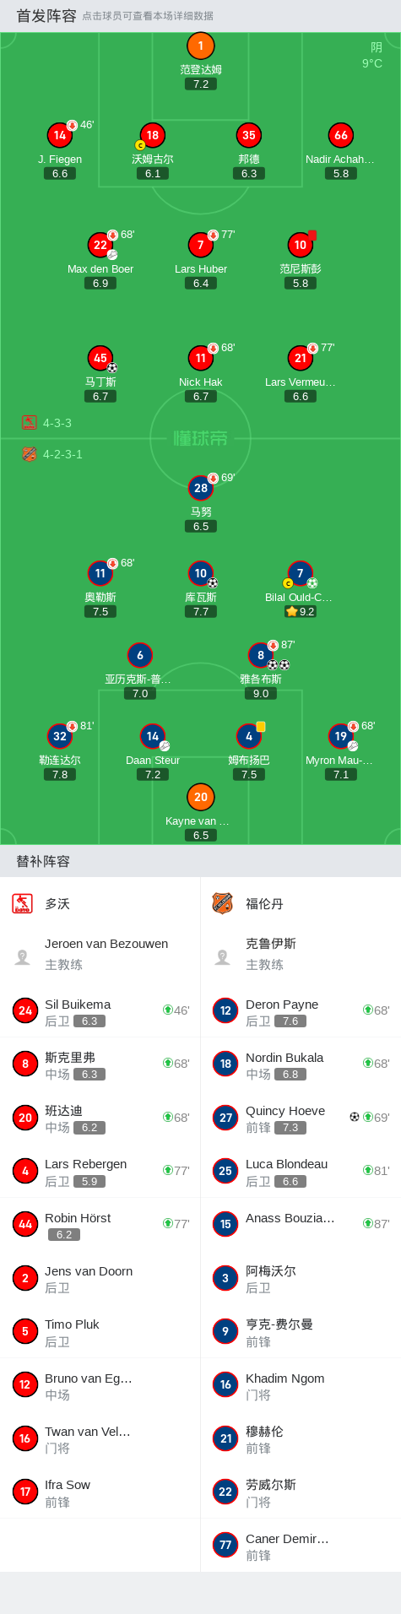Open number 4 姆布扬巴 yellow-card player icon
The height and width of the screenshot is (1614, 401).
tap(248, 736)
